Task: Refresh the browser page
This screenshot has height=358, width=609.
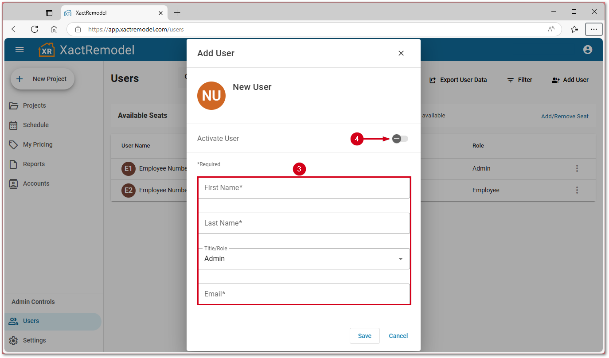Action: (35, 29)
